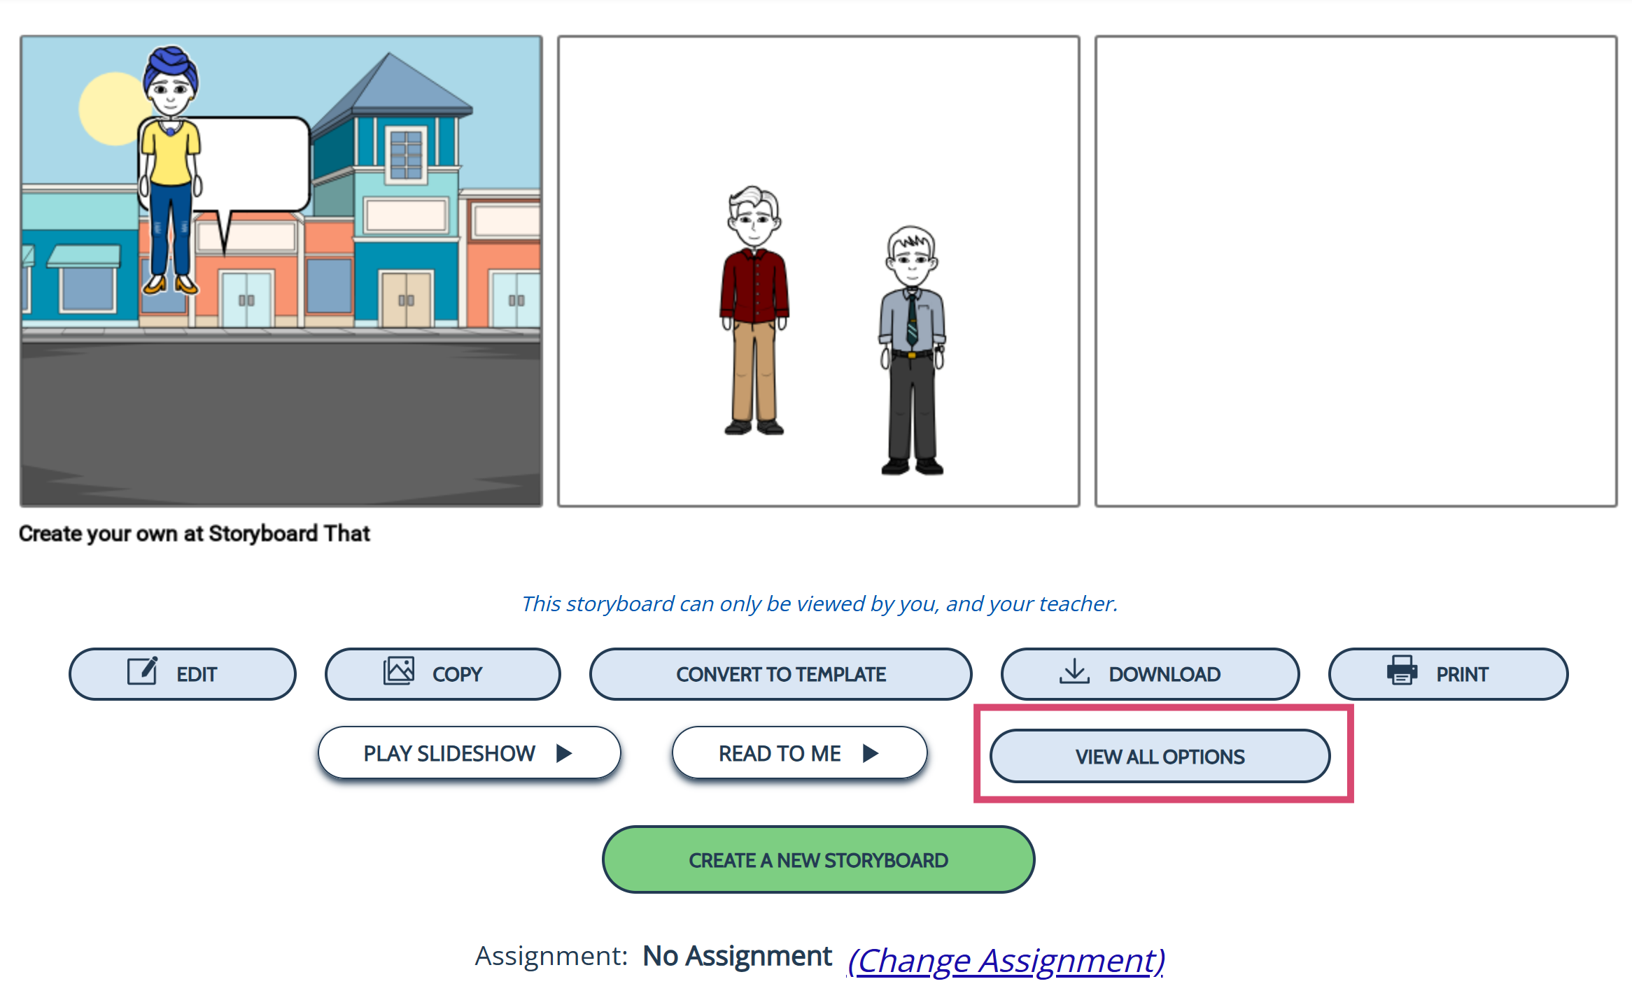Select the first storyboard cell with street scene
The image size is (1632, 1007).
tap(281, 271)
